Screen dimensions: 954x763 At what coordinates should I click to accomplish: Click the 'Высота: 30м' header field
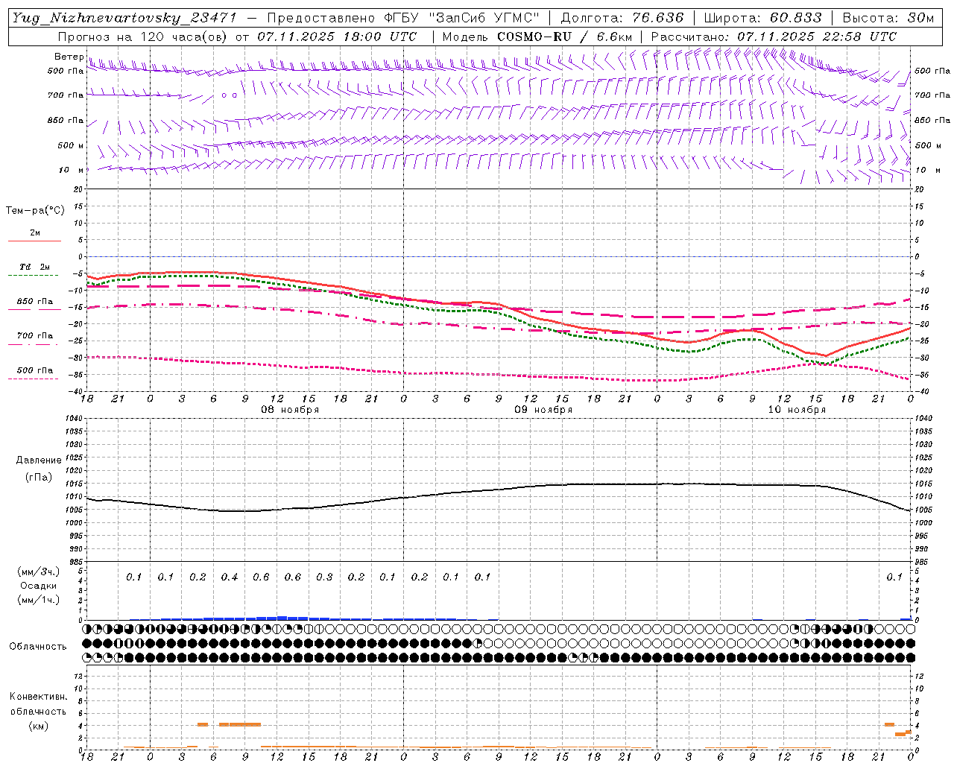pyautogui.click(x=888, y=18)
